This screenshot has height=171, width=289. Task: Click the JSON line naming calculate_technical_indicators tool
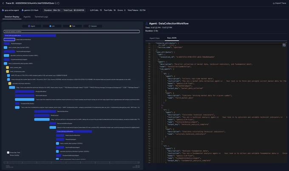[186, 134]
